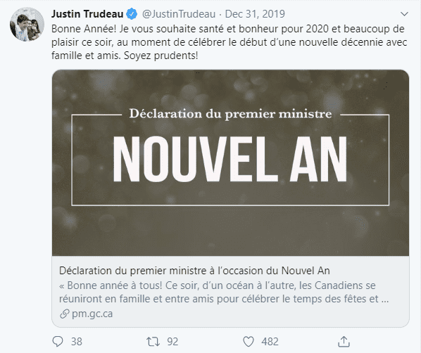Click the card title Déclaration du premier ministre
Viewport: 421px width, 353px height.
pyautogui.click(x=194, y=271)
